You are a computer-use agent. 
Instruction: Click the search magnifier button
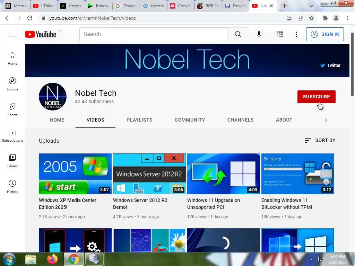tap(238, 34)
